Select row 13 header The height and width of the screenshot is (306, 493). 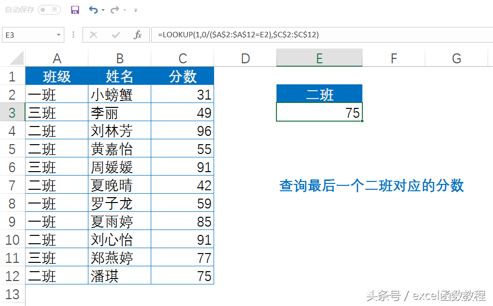12,294
